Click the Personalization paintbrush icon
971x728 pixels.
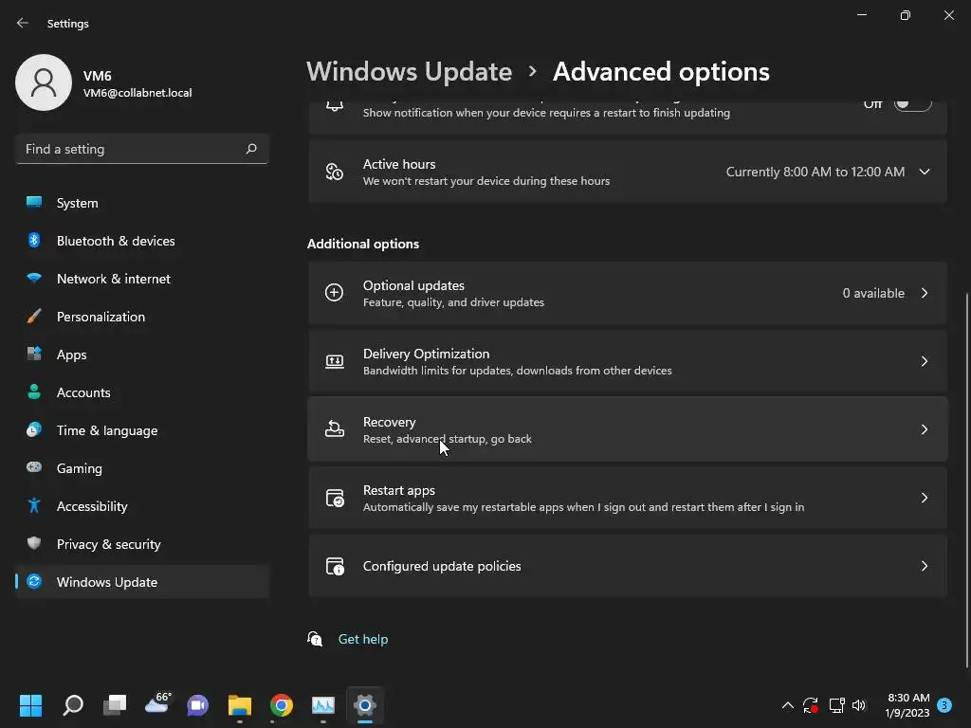click(34, 317)
